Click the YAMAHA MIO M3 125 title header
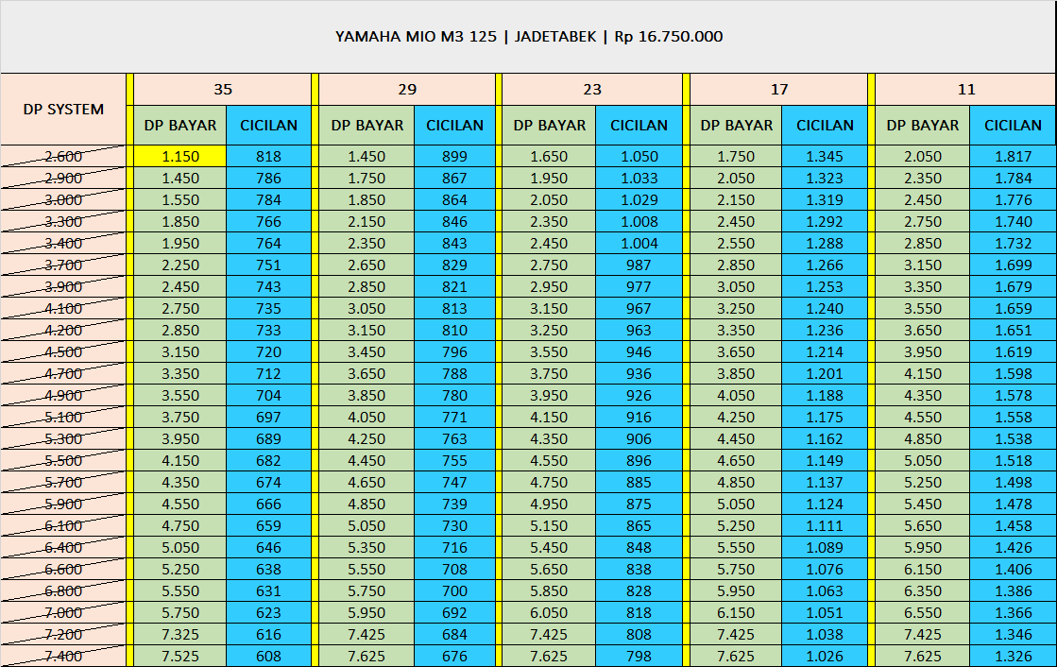This screenshot has width=1057, height=667. pos(529,37)
